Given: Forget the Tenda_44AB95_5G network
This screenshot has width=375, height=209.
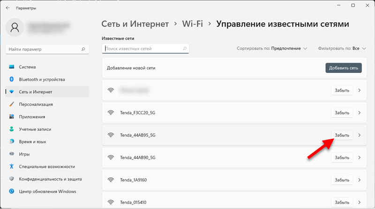Looking at the screenshot, I should click(342, 135).
